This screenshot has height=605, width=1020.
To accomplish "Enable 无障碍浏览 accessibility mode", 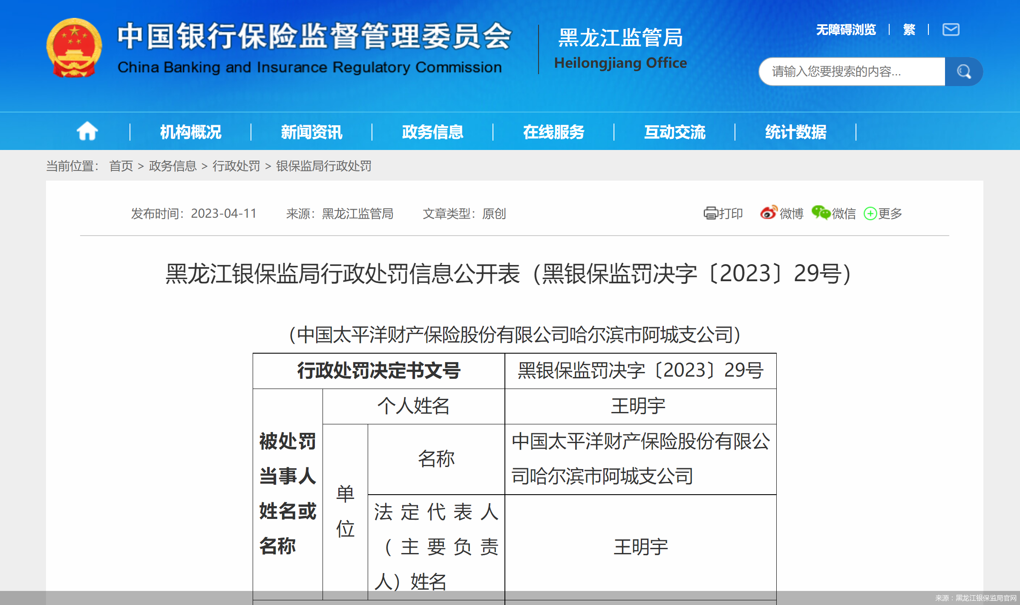I will coord(846,30).
